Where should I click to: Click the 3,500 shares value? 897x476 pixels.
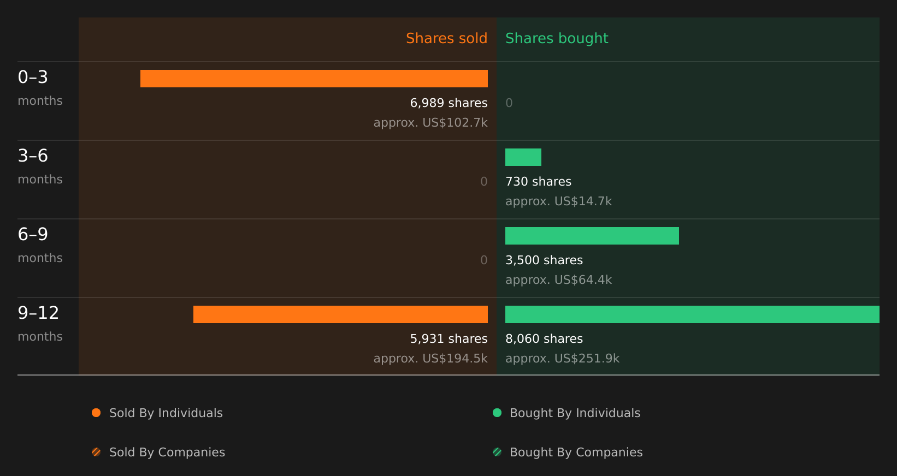click(544, 260)
